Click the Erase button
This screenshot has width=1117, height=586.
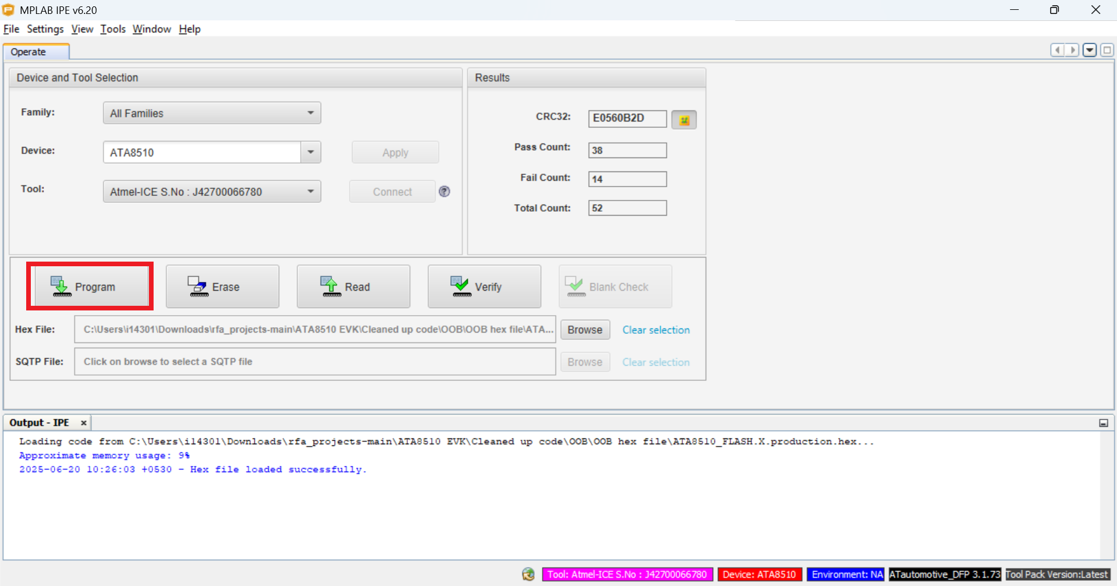(222, 287)
